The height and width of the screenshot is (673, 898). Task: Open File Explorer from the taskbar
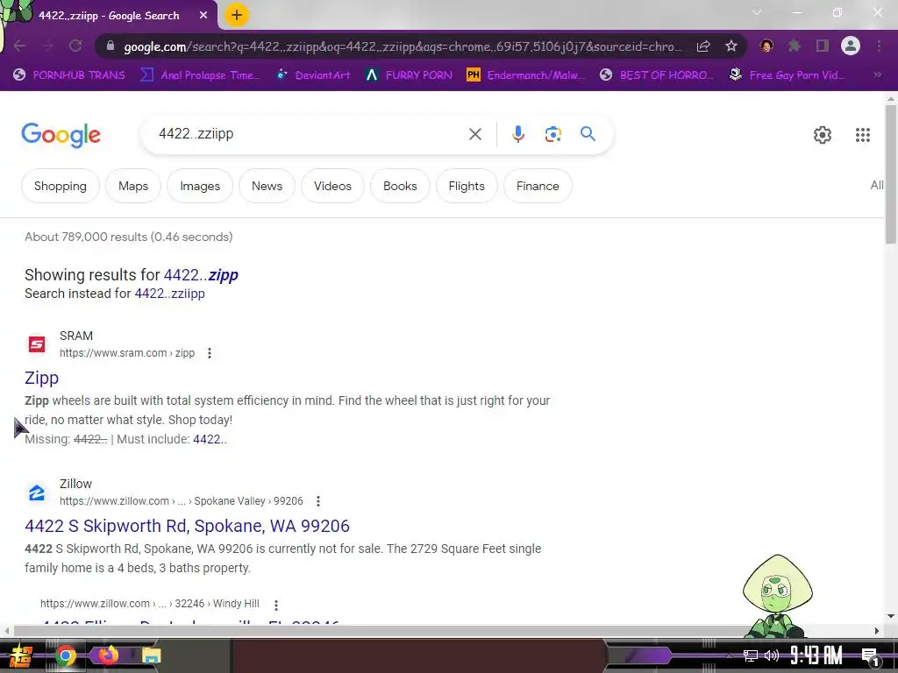151,655
